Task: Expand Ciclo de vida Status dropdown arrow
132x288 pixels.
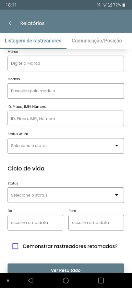Action: coord(117,195)
